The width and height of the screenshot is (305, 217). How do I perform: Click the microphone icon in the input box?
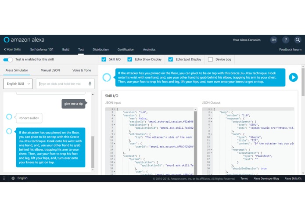click(x=90, y=84)
